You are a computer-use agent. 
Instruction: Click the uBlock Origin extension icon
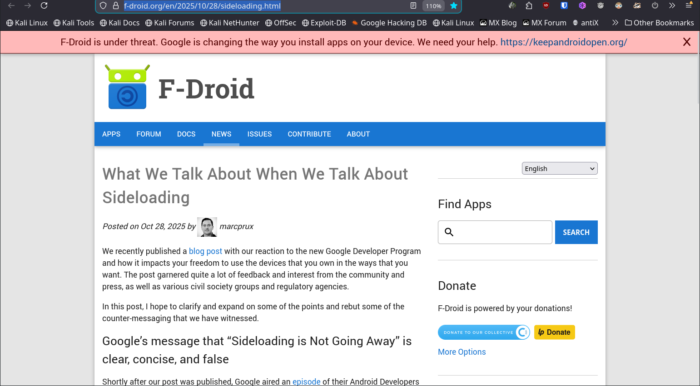click(546, 6)
